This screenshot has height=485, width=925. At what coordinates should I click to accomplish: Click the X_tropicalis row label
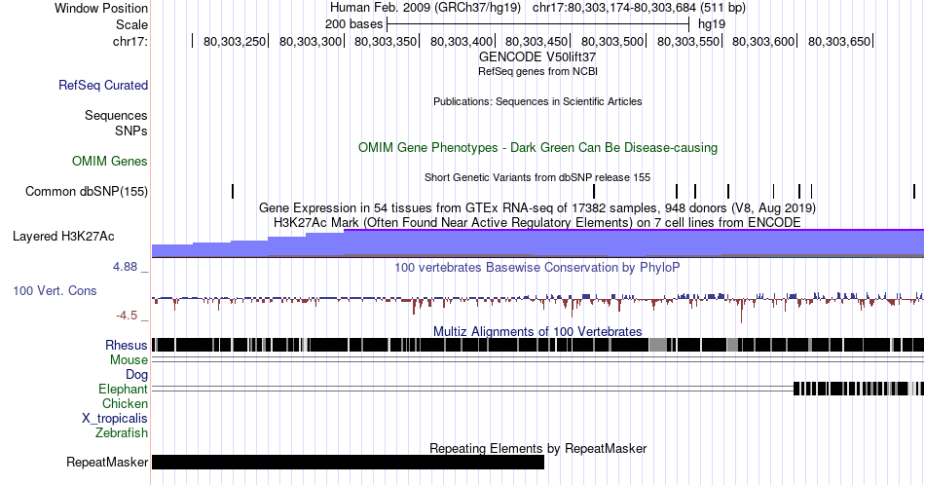[x=115, y=419]
